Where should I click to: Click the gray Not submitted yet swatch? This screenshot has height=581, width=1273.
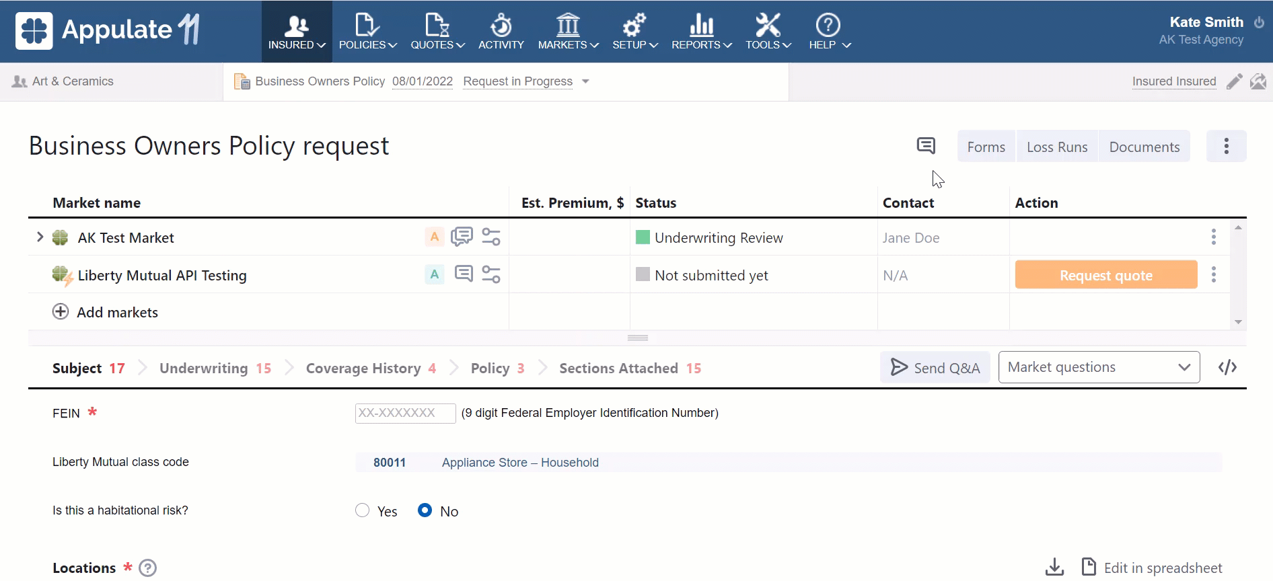pyautogui.click(x=643, y=274)
